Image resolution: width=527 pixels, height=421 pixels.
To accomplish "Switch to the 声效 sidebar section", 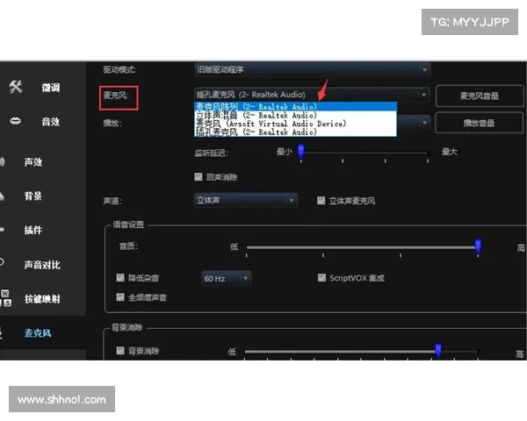I will pyautogui.click(x=33, y=161).
